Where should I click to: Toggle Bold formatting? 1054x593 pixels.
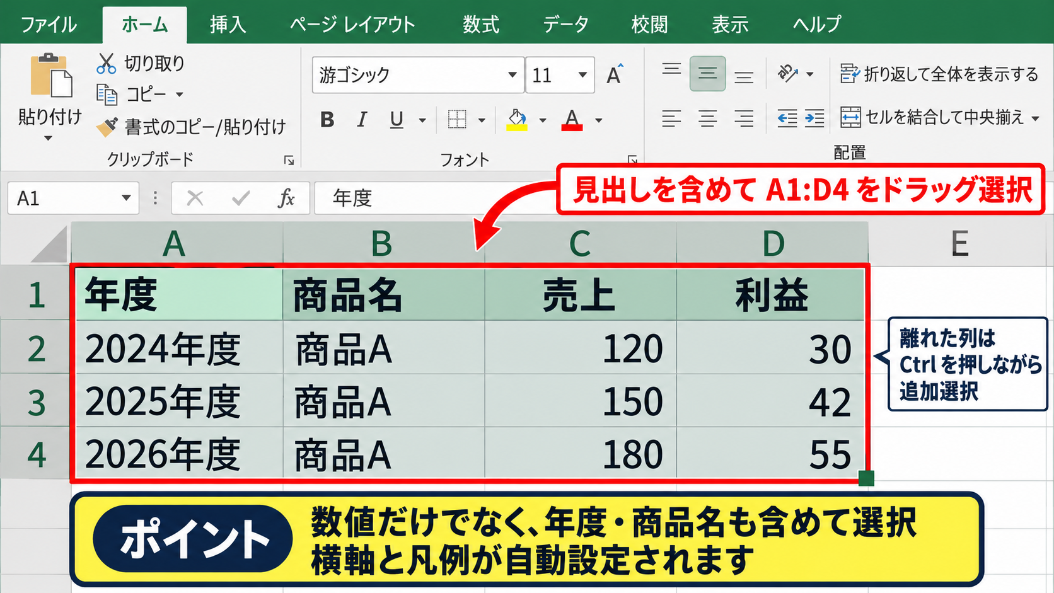point(327,119)
